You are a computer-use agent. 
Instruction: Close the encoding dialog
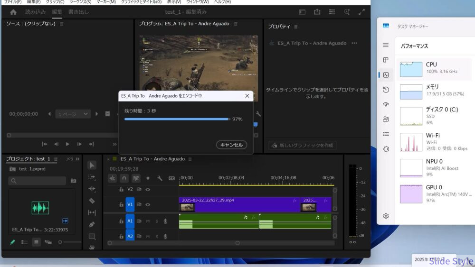[x=247, y=96]
